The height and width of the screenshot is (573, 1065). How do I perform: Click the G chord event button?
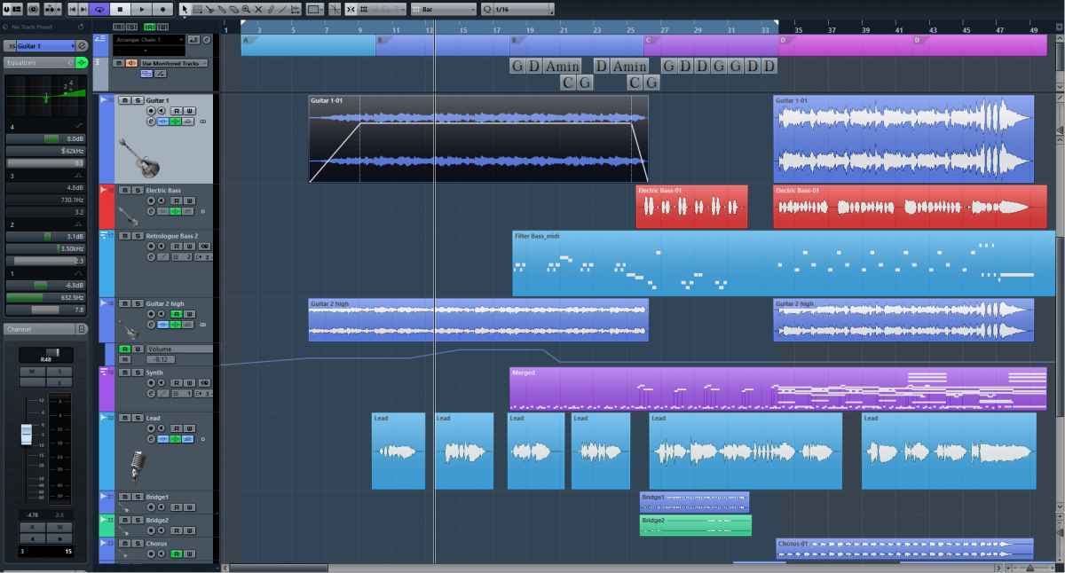coord(517,67)
